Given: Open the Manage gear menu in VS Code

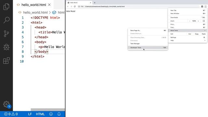Looking at the screenshot, I should click(x=6, y=104).
